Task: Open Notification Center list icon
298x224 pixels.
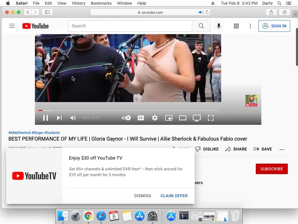Action: pos(288,3)
